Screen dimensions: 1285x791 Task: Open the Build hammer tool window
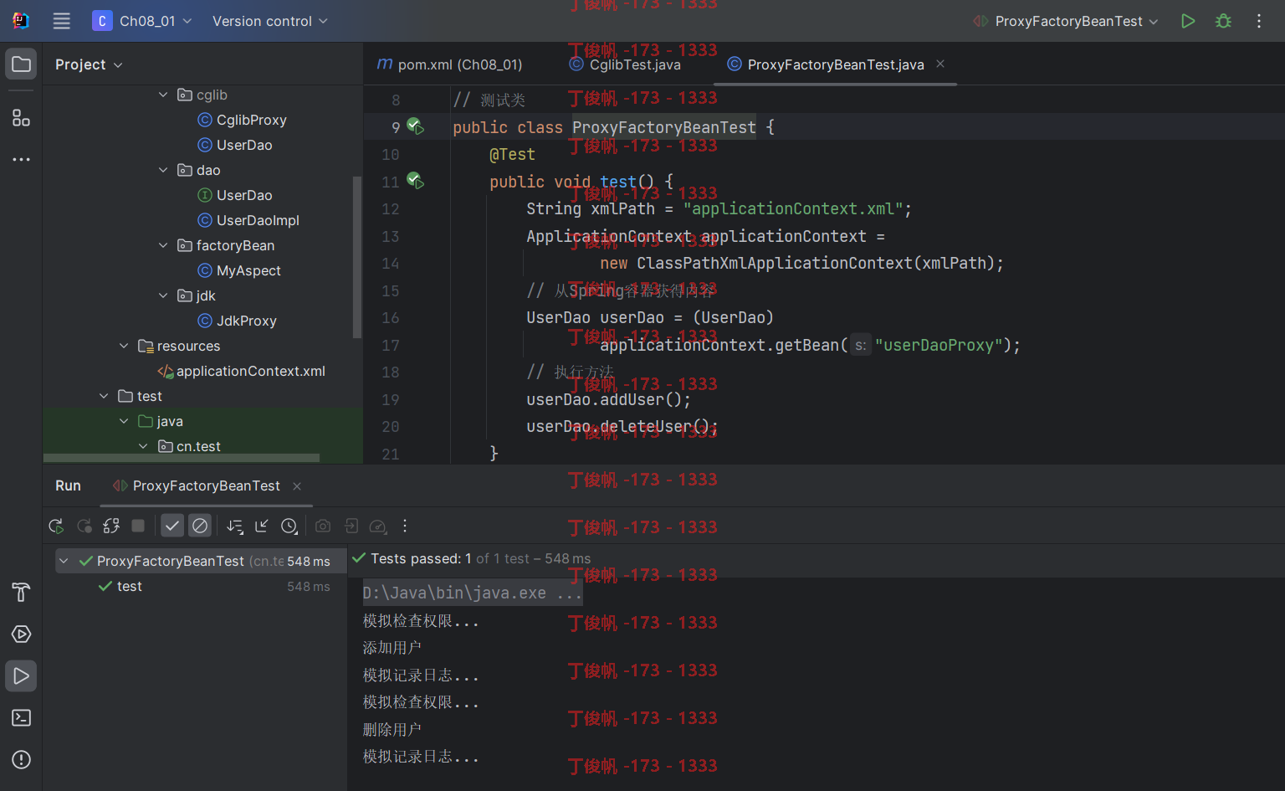click(21, 593)
